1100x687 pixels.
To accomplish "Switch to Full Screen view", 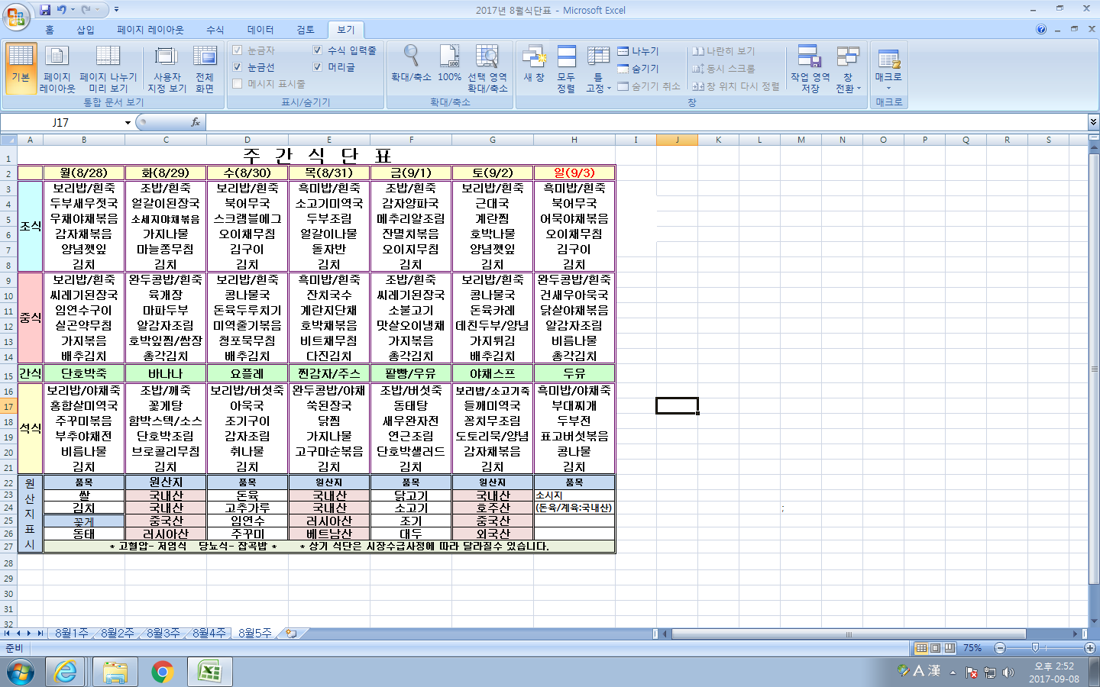I will [204, 68].
